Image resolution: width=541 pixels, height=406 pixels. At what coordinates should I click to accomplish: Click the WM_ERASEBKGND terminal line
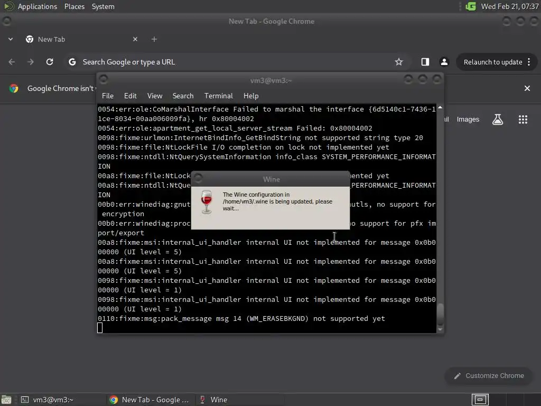241,319
